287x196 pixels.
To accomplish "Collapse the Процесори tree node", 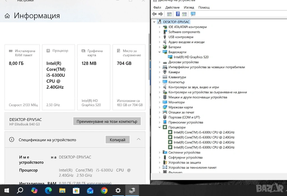I will point(159,127).
